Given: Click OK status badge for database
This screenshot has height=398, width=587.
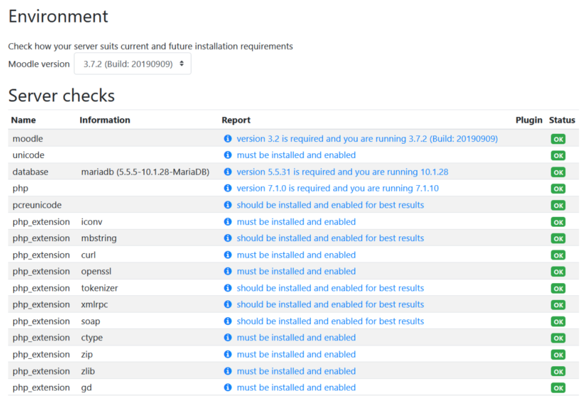Looking at the screenshot, I should tap(558, 172).
